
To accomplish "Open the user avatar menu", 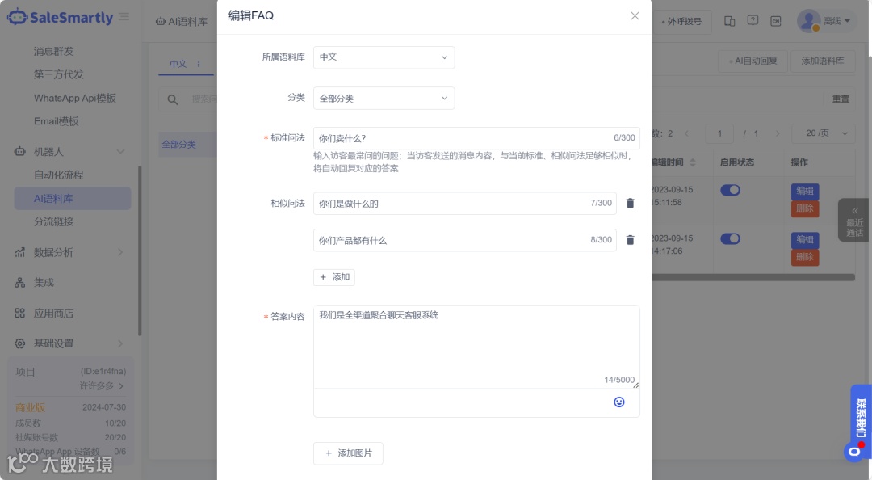I will pos(808,20).
